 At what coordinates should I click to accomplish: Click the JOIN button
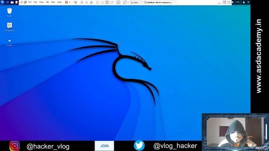click(x=104, y=146)
